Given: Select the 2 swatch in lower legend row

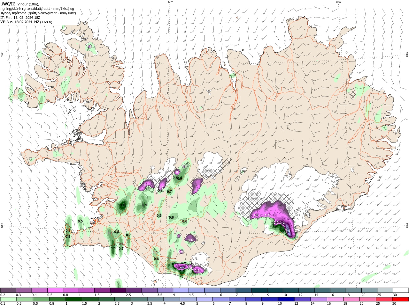Looking at the screenshot, I should tap(106, 299).
